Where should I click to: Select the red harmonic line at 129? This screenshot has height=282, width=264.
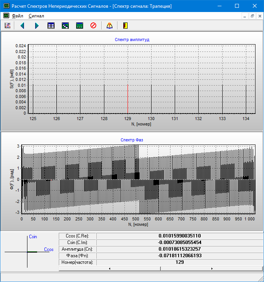pyautogui.click(x=128, y=99)
